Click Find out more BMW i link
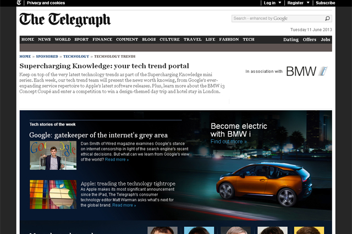 [x=229, y=141]
